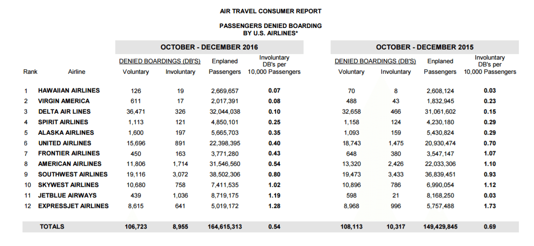Select the 2015 Involuntary column header

tap(396, 72)
